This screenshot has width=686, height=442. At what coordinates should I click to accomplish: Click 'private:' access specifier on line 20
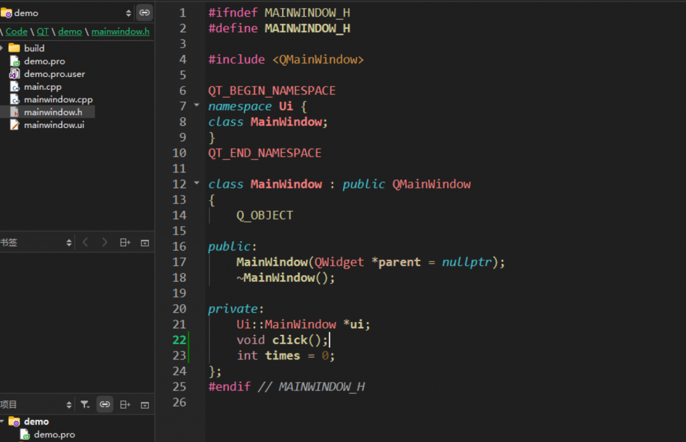(x=236, y=309)
